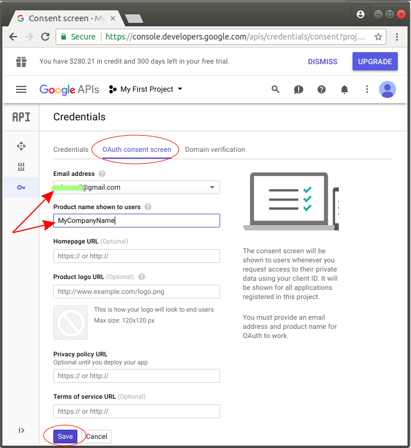Click the Secure lock indicator
The width and height of the screenshot is (411, 448).
click(x=78, y=37)
